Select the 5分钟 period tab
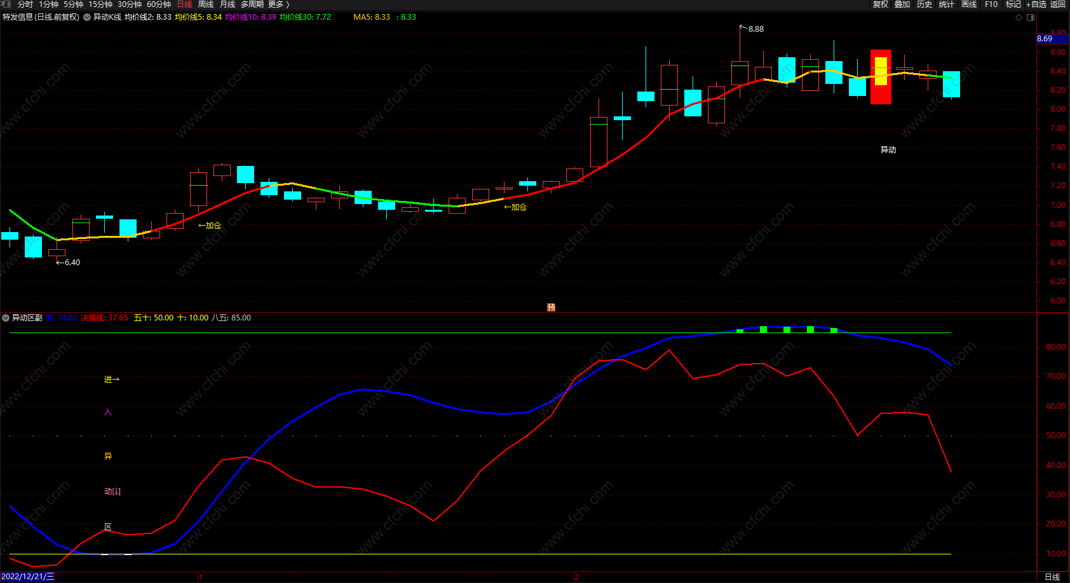1070x583 pixels. [x=73, y=4]
